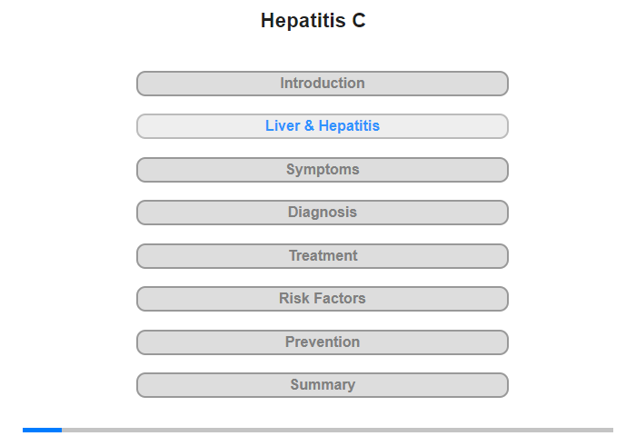Select Symptoms from the topic list
Screen dimensions: 636x436
323,170
